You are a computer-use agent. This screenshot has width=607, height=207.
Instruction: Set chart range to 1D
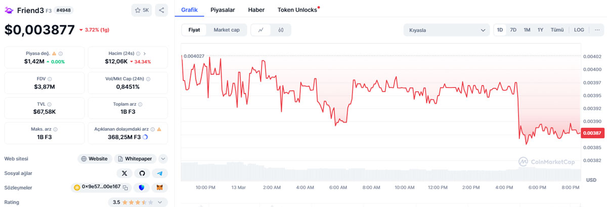[x=500, y=30]
